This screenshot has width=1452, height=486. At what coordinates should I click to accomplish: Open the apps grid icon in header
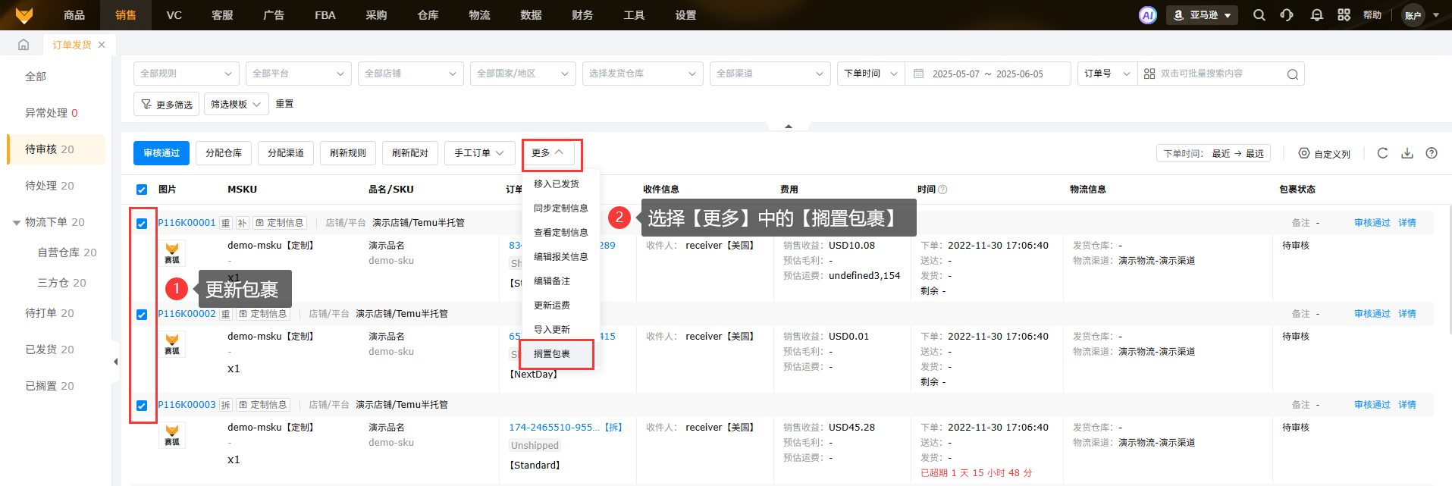1344,15
